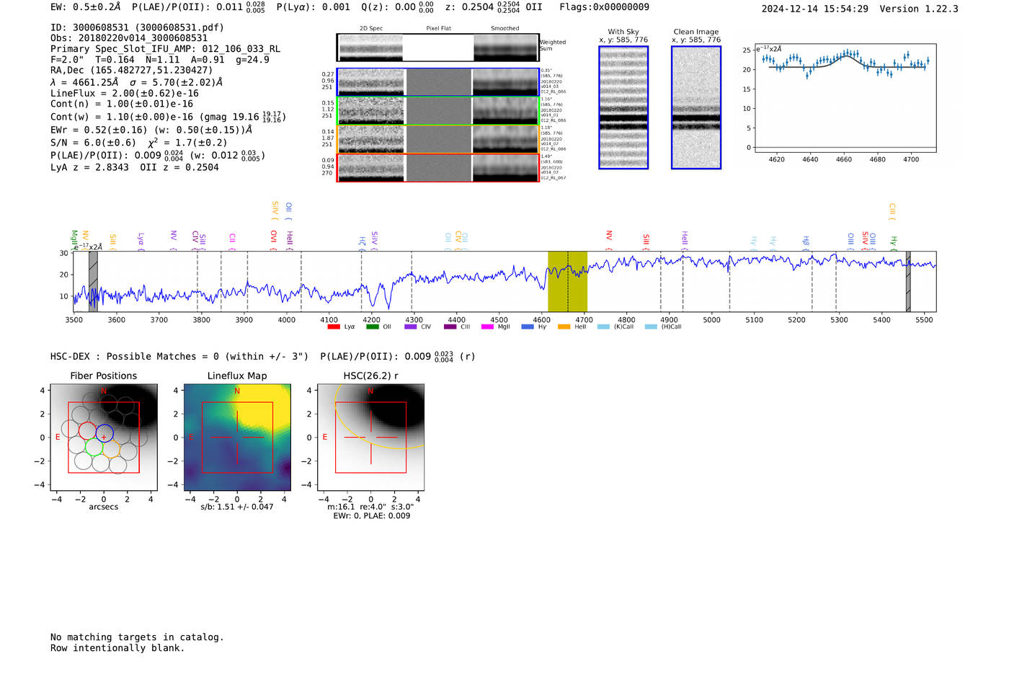The width and height of the screenshot is (1009, 687).
Task: Click the No matching targets in catalog text
Action: click(137, 637)
